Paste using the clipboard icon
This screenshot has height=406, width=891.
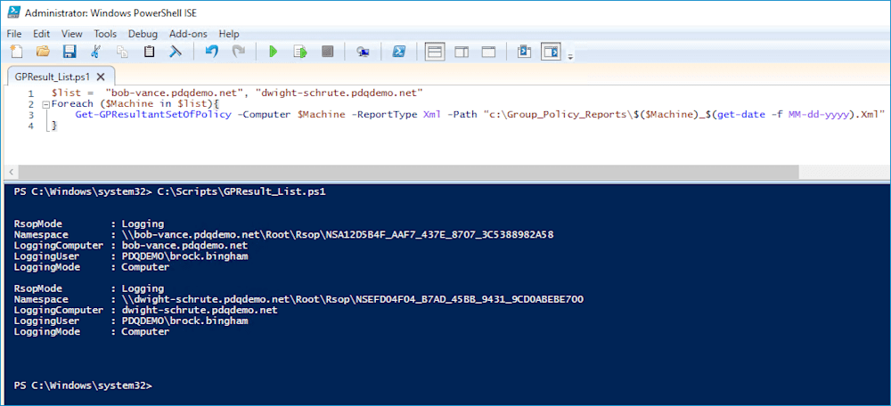click(149, 53)
